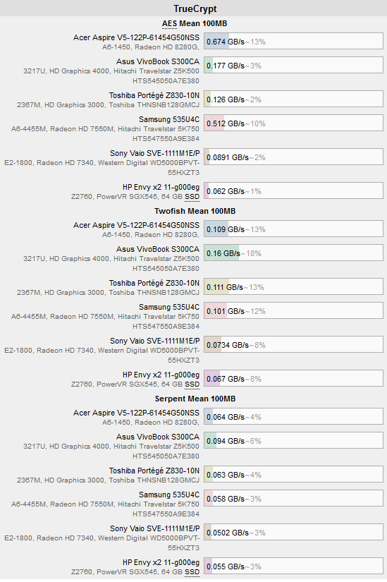The width and height of the screenshot is (387, 582).
Task: Select the Sony Vaio SVE-1111M1E/P entry under Twofish
Action: (154, 341)
